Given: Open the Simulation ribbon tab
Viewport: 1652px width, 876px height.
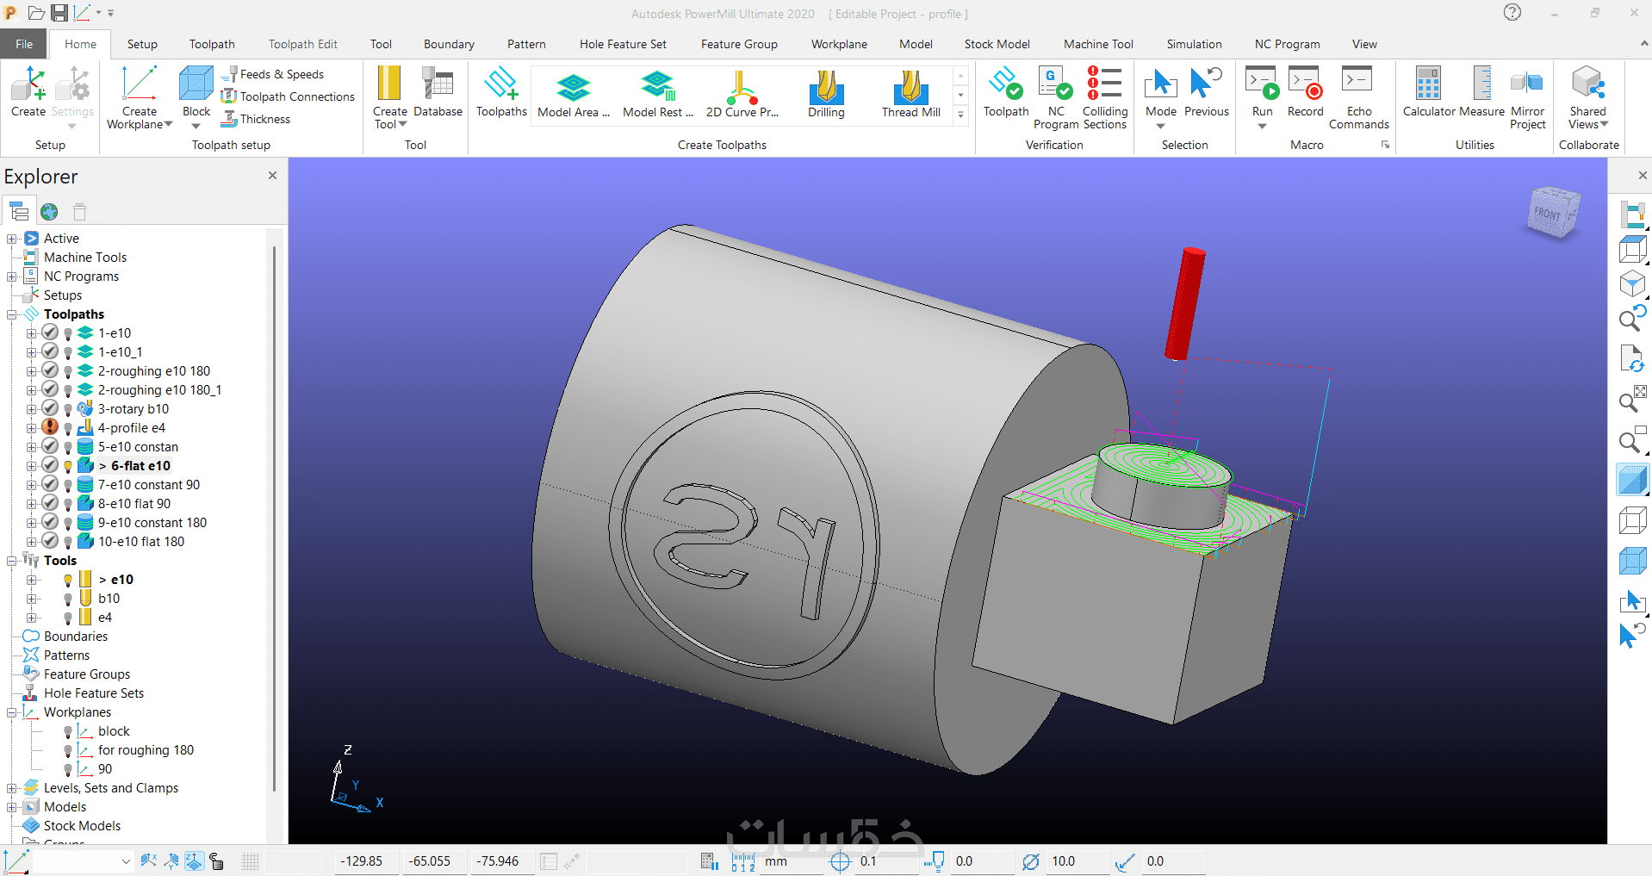Looking at the screenshot, I should click(x=1194, y=44).
